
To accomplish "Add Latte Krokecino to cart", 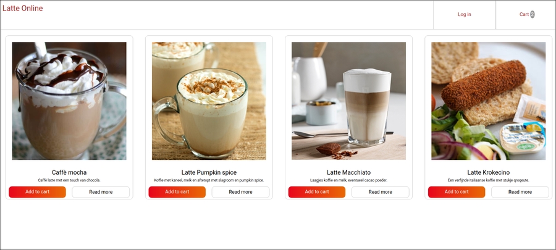I will [457, 192].
